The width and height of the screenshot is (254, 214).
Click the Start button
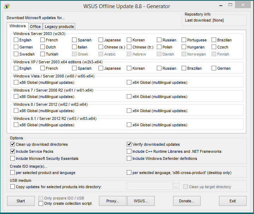21,201
